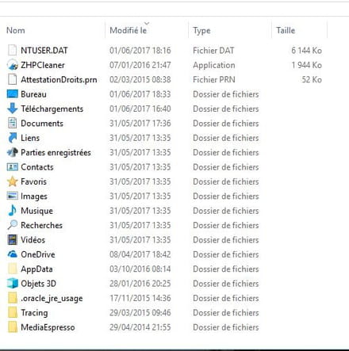Select the AttestationDroits.prn file
The height and width of the screenshot is (351, 349).
pos(59,79)
